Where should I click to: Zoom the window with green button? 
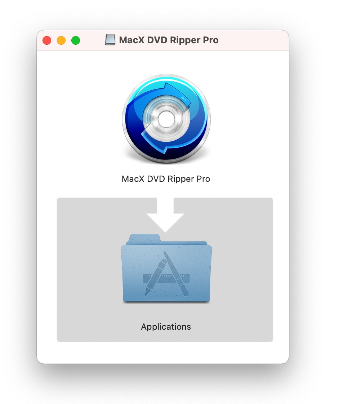tap(76, 40)
